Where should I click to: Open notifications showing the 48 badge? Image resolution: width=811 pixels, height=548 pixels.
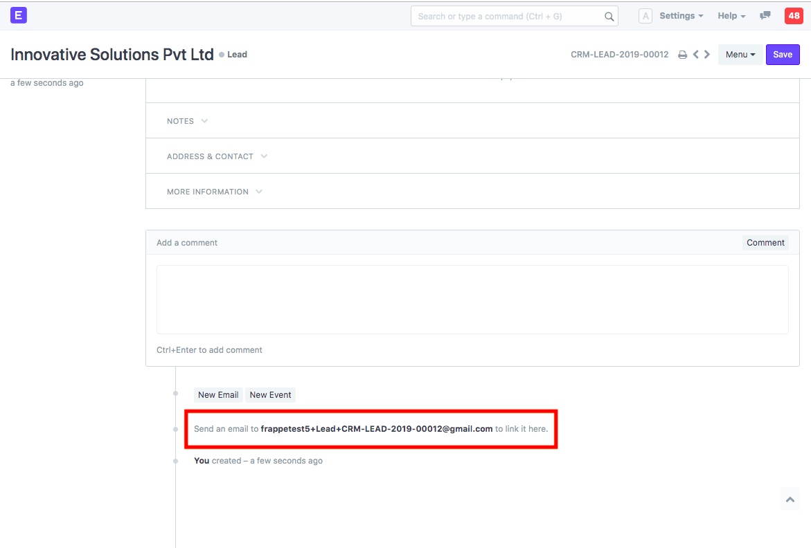point(794,15)
